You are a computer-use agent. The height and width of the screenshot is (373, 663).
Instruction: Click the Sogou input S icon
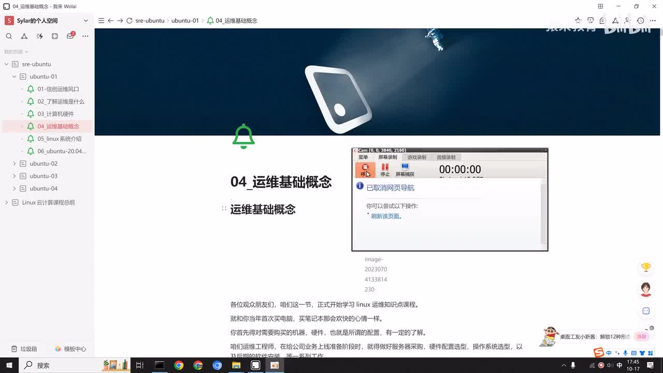coord(599,352)
